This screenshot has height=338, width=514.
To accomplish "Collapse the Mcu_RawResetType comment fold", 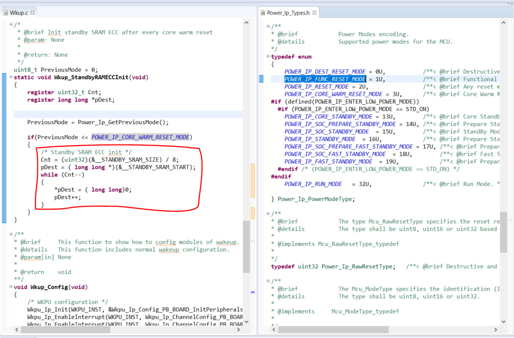I will click(268, 213).
